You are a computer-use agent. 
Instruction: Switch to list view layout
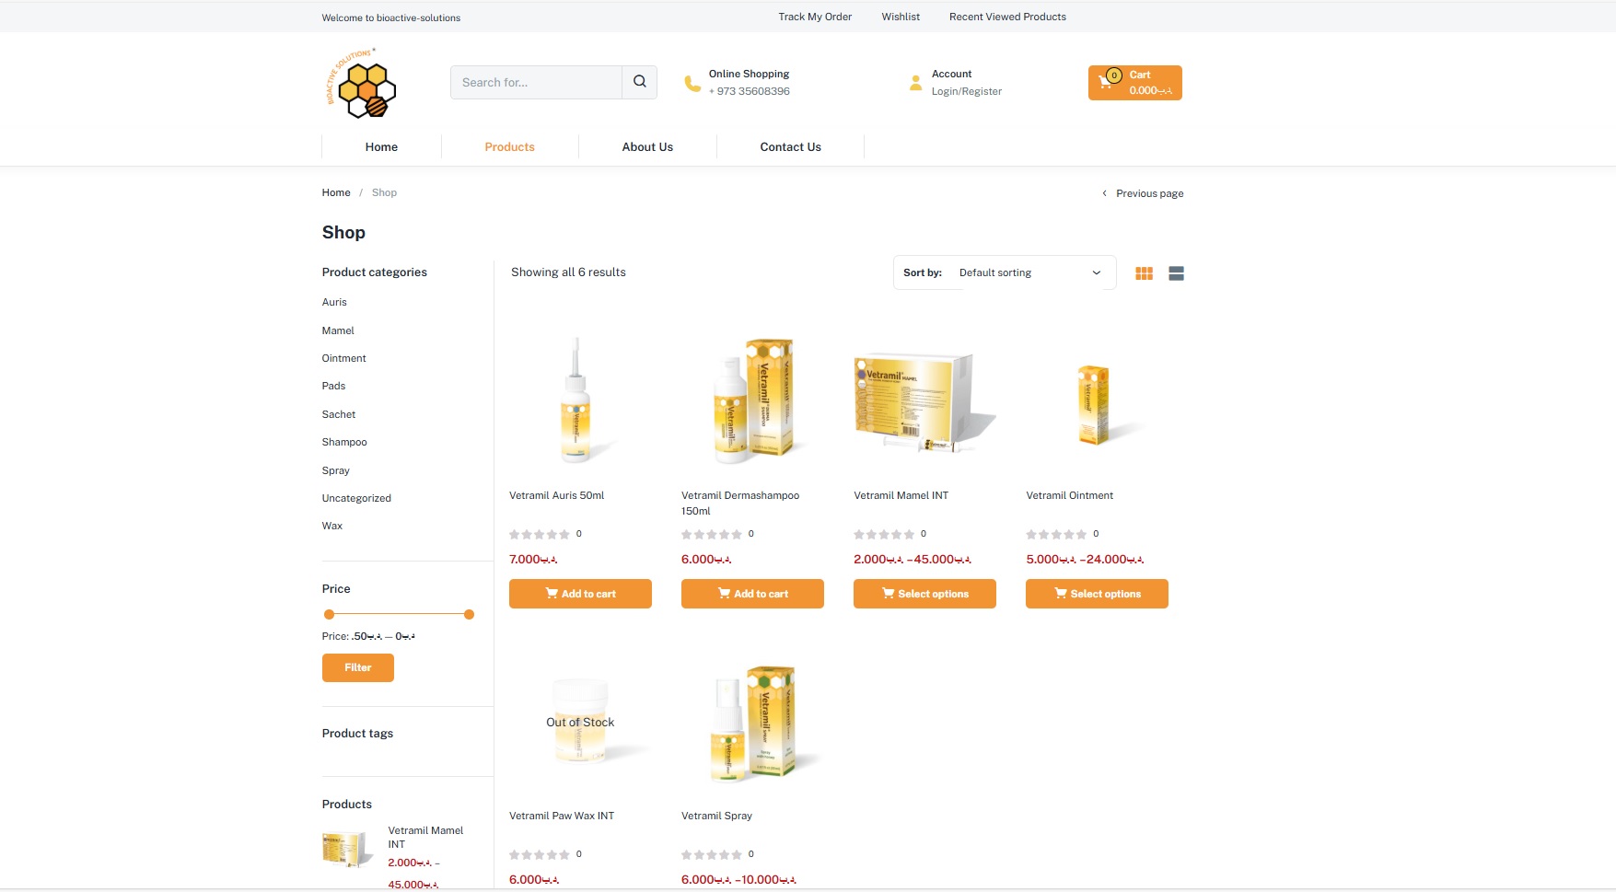tap(1176, 273)
